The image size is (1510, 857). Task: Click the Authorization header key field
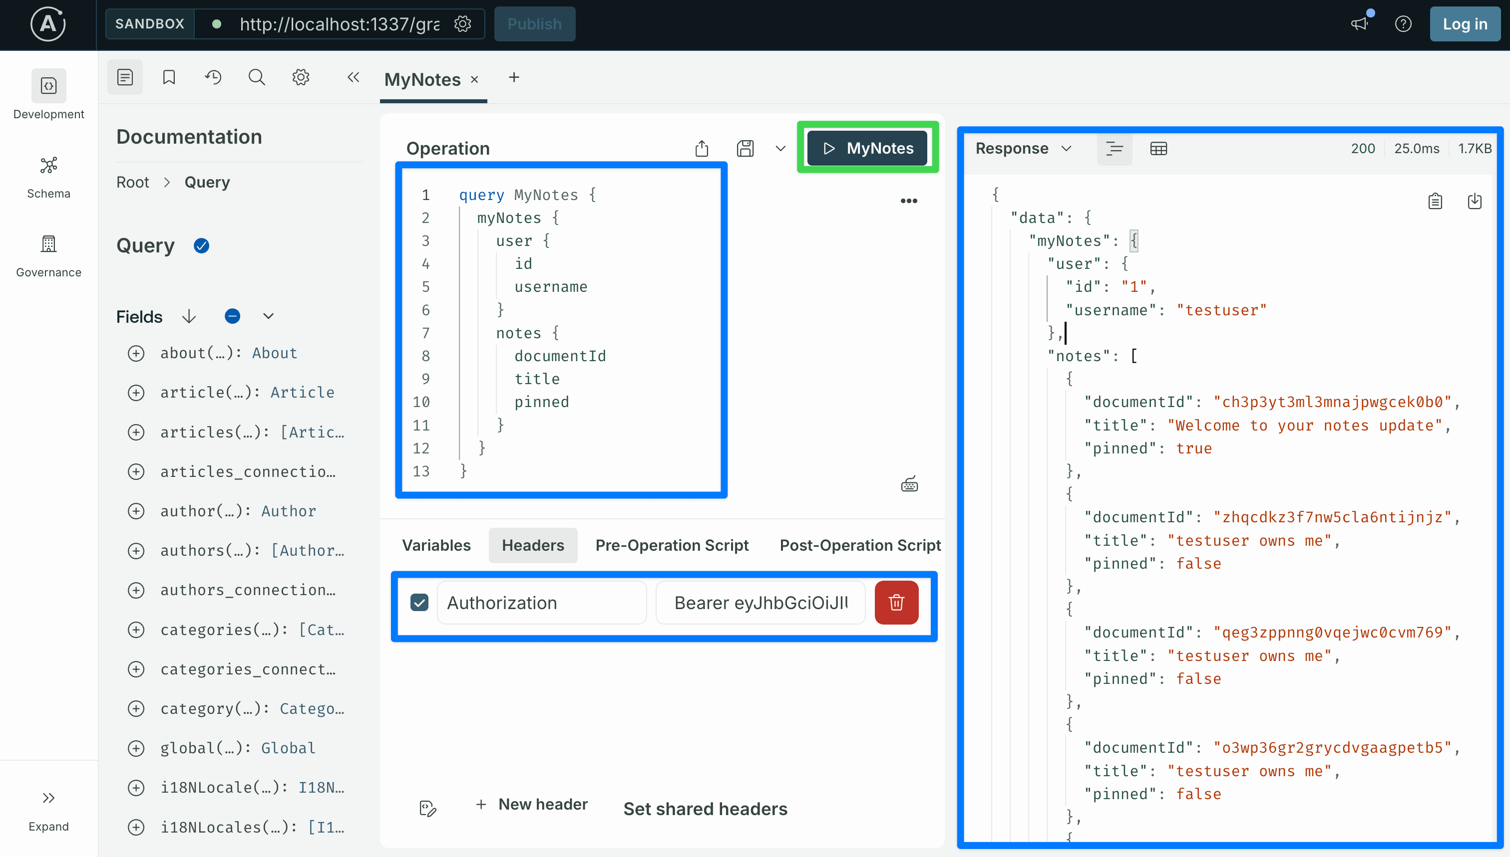pyautogui.click(x=541, y=602)
